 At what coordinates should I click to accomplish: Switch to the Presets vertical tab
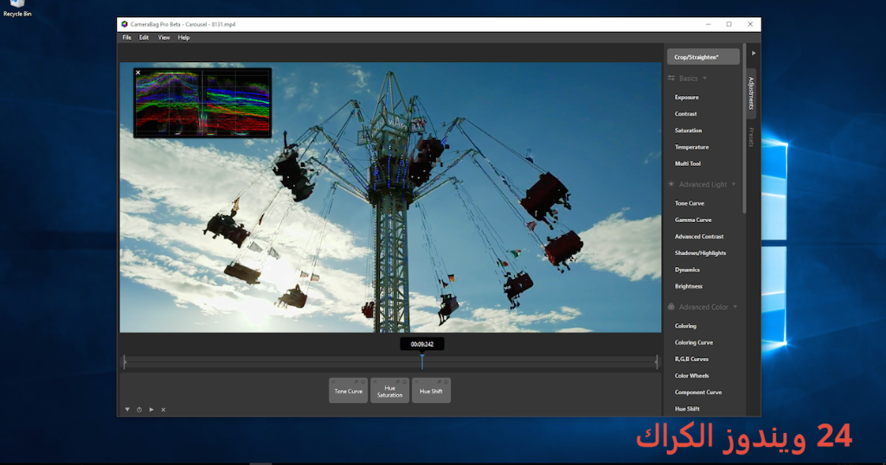click(751, 137)
